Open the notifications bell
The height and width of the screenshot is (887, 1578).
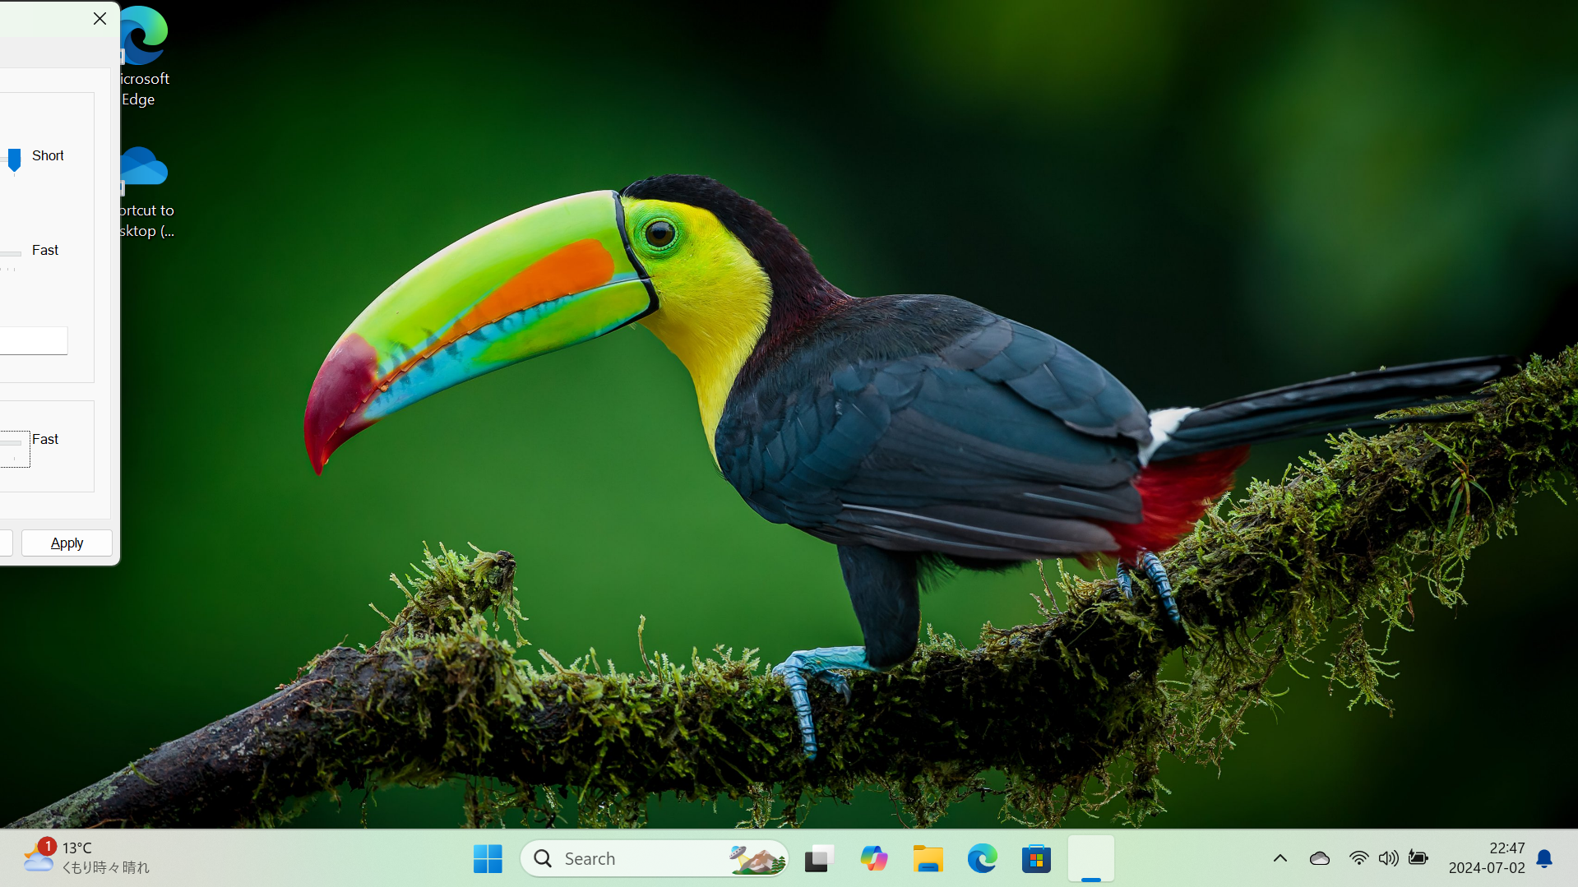tap(1544, 857)
